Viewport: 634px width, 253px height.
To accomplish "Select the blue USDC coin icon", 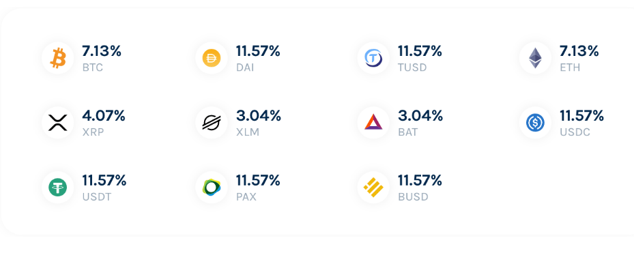I will 535,123.
